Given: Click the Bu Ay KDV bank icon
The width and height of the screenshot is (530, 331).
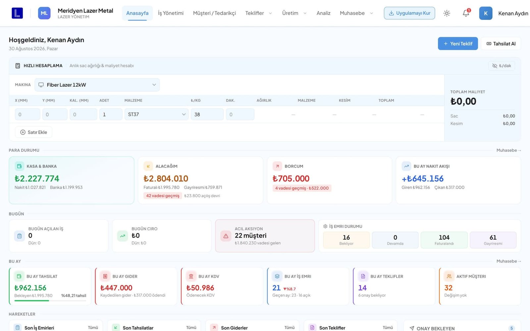Looking at the screenshot, I should click(x=191, y=276).
